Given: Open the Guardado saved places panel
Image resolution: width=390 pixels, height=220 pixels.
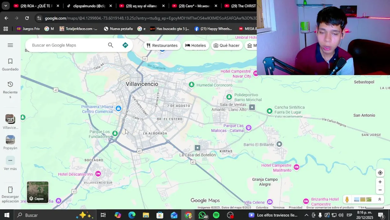Looking at the screenshot, I should click(10, 65).
